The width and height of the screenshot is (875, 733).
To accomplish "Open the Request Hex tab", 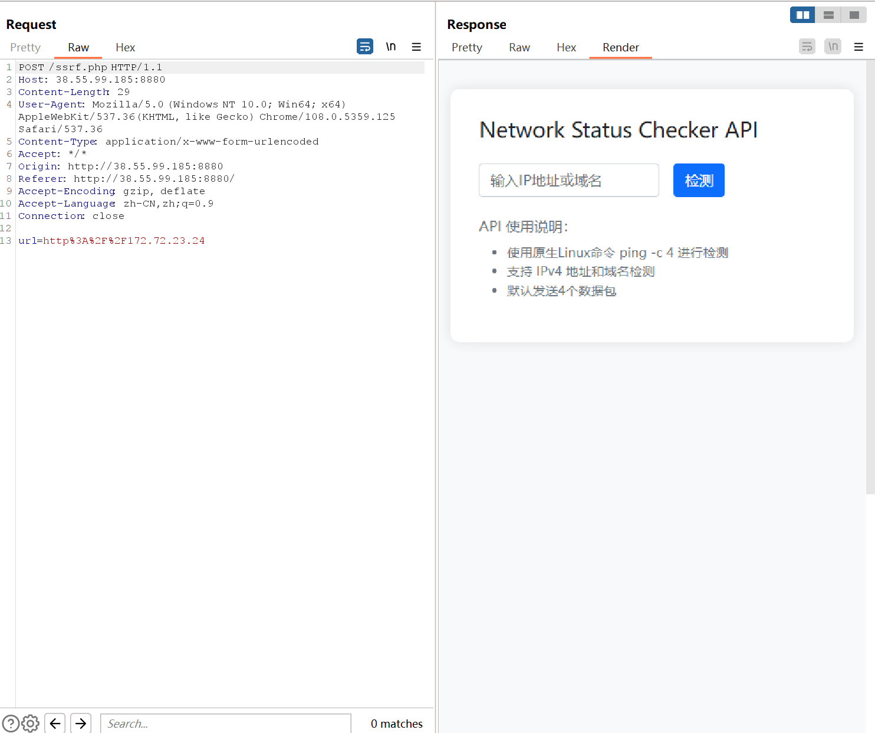I will (x=125, y=47).
